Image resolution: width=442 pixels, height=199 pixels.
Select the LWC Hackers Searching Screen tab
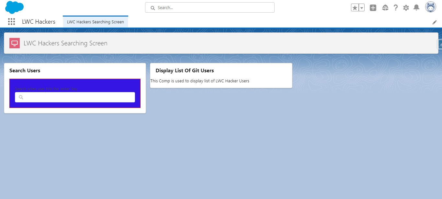coord(96,22)
